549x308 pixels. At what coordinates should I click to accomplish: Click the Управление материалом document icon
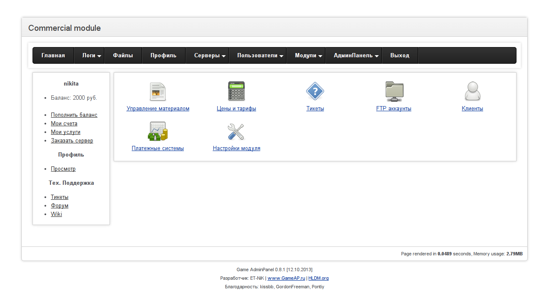pos(158,92)
